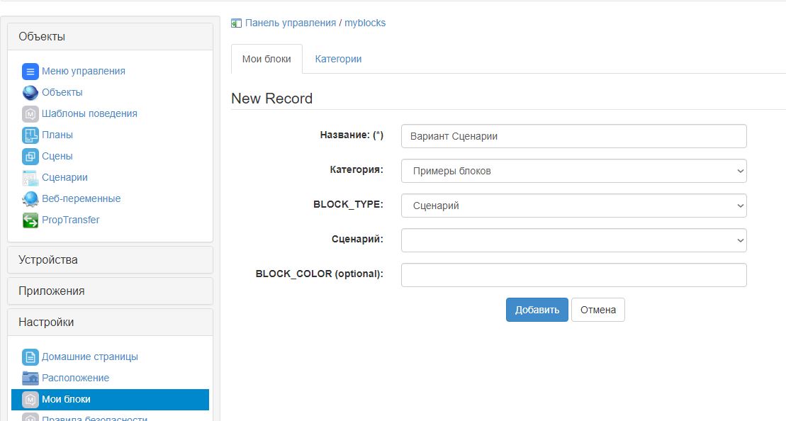The image size is (786, 421).
Task: Click the Шаблоны поведения icon
Action: pos(30,113)
